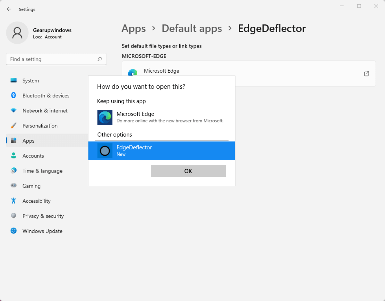Close the Settings window
385x301 pixels.
[376, 6]
